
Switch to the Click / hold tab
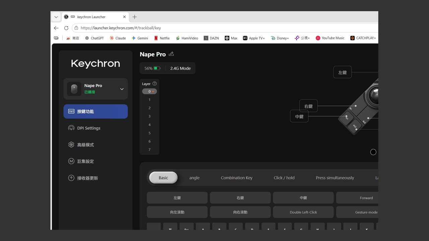tap(284, 178)
